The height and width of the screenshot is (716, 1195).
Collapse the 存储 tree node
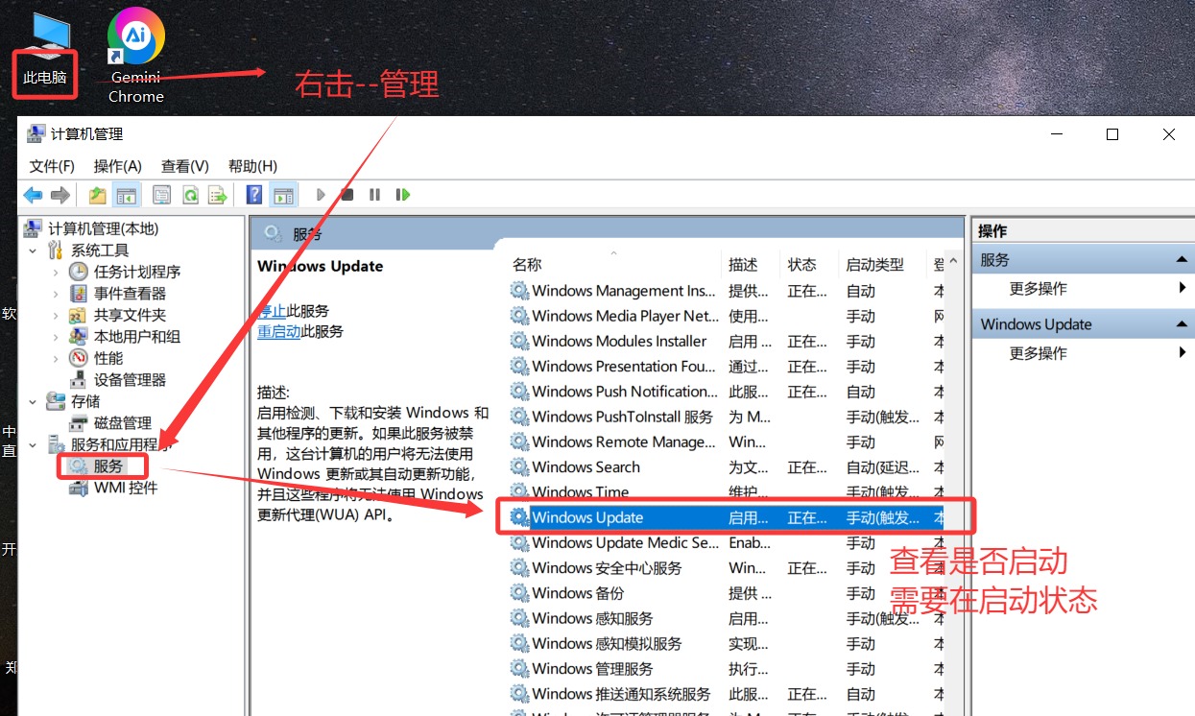(x=33, y=401)
